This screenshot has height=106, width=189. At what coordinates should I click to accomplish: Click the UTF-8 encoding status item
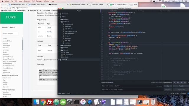(x=172, y=94)
